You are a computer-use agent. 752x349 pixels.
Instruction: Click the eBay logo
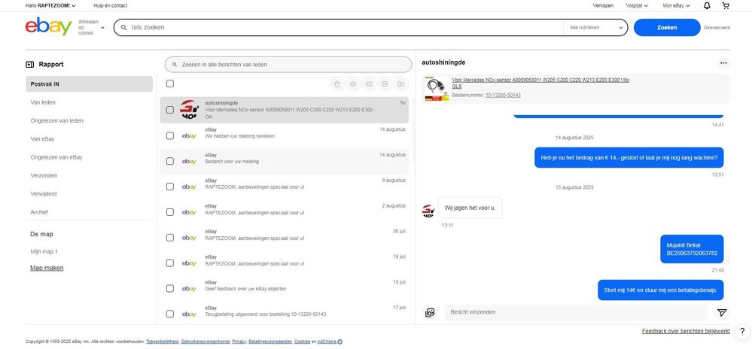coord(48,27)
